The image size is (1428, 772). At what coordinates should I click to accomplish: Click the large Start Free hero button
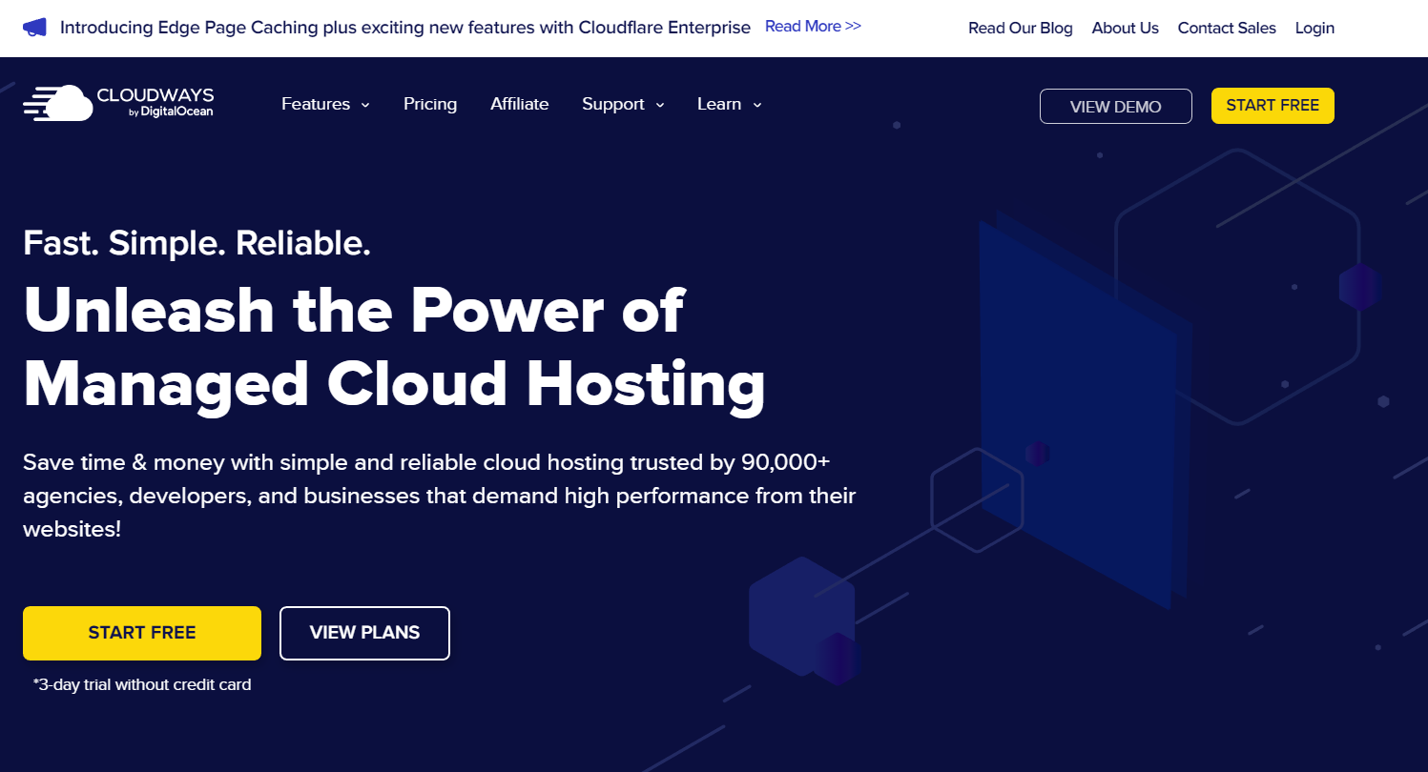142,633
